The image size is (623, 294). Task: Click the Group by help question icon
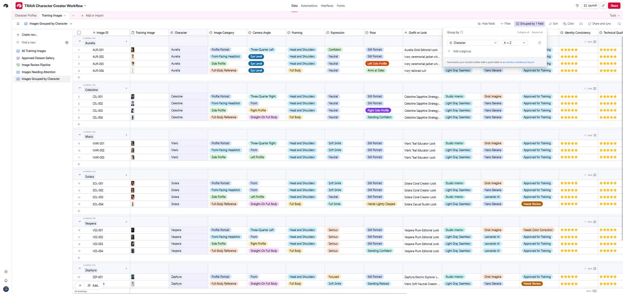[462, 32]
